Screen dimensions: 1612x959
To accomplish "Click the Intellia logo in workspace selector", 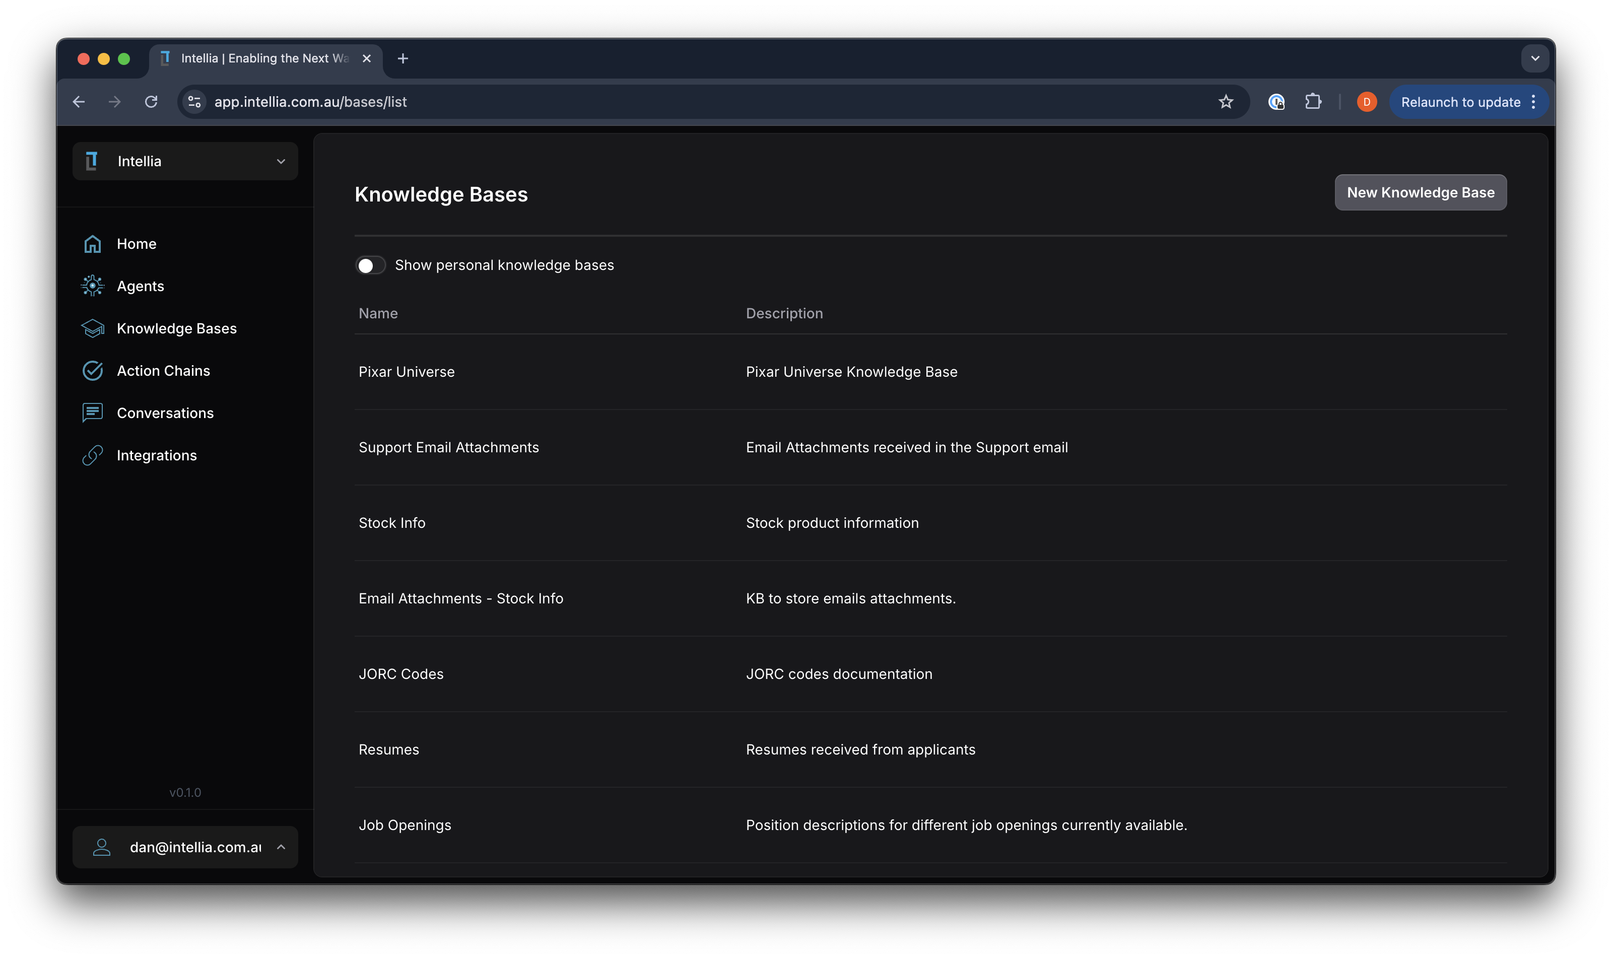I will (x=92, y=161).
